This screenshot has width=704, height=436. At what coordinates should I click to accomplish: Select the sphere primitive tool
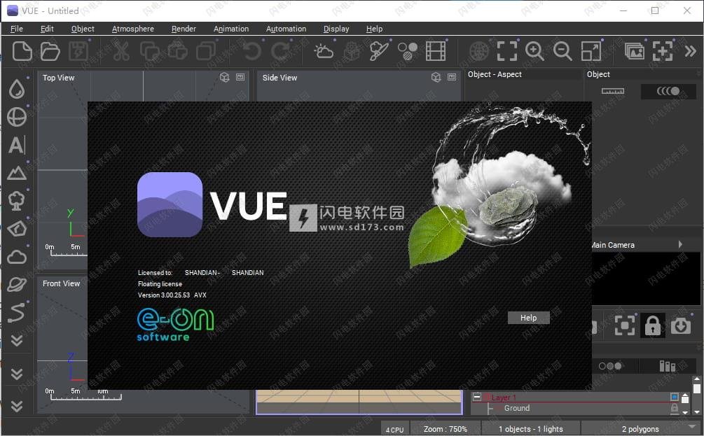pyautogui.click(x=17, y=117)
